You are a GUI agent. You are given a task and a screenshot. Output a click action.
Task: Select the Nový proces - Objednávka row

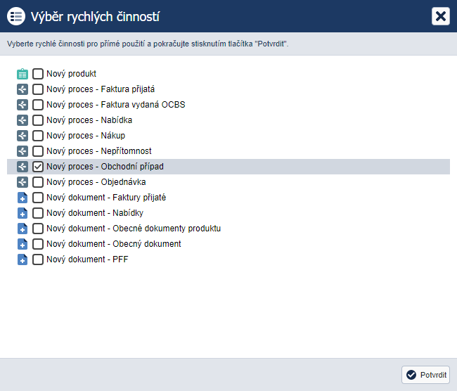pyautogui.click(x=228, y=182)
